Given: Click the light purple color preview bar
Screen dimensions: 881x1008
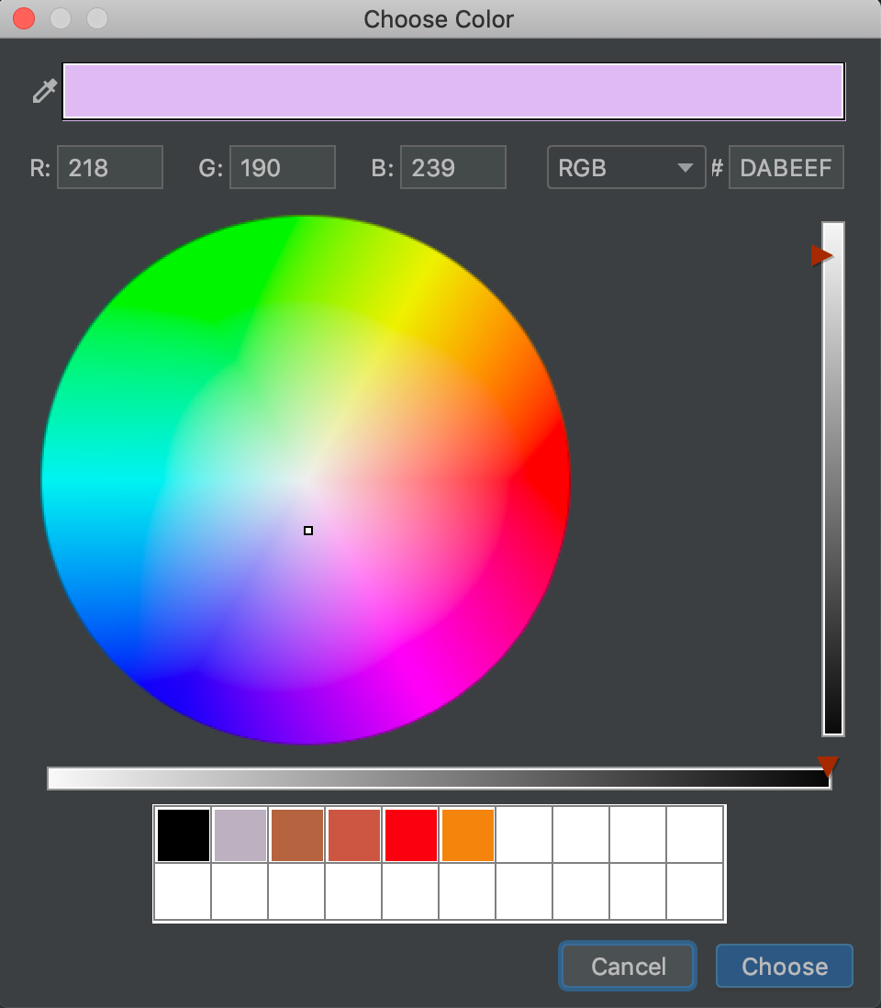Looking at the screenshot, I should (453, 91).
